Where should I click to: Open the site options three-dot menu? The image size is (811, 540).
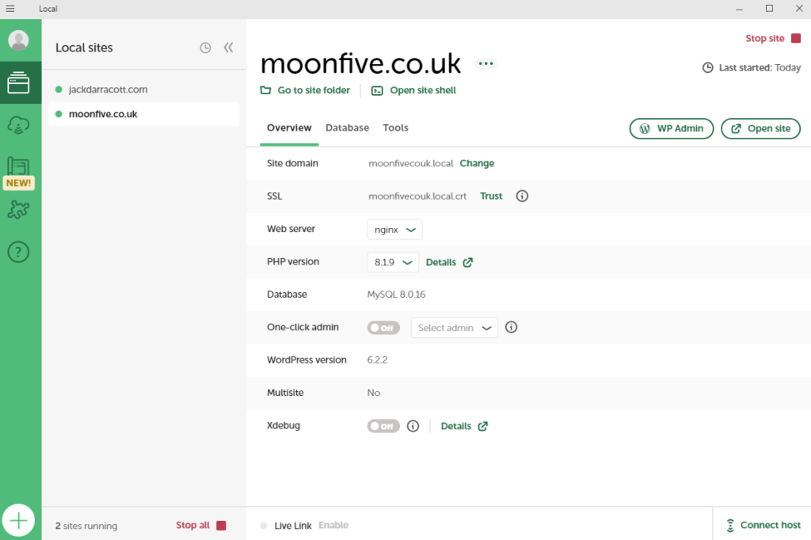click(485, 63)
